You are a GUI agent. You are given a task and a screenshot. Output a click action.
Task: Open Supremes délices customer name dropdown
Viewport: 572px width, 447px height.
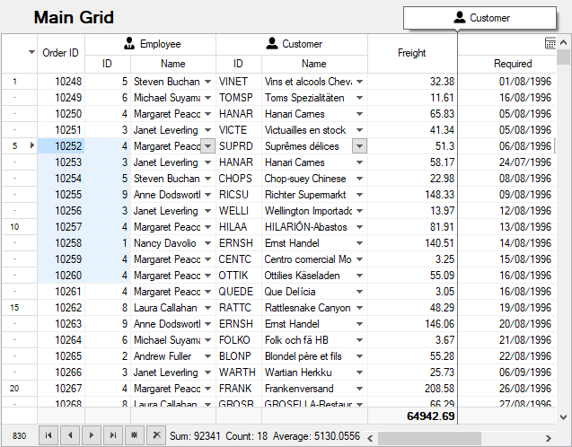click(x=359, y=146)
